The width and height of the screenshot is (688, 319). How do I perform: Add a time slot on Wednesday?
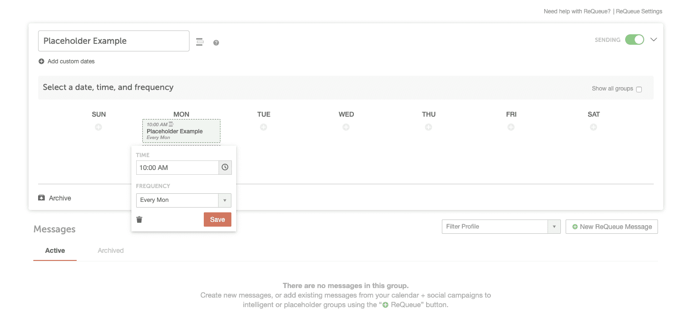tap(346, 127)
